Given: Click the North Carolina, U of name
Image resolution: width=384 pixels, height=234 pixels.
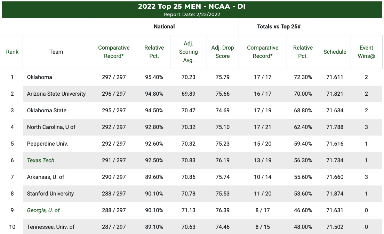Looking at the screenshot, I should point(51,127).
